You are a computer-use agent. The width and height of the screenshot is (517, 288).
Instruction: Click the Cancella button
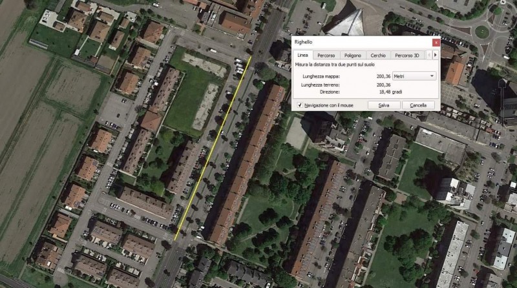point(418,105)
